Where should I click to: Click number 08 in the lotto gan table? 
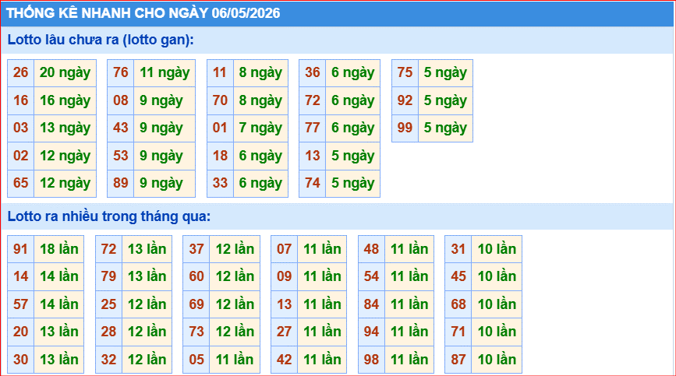(121, 100)
